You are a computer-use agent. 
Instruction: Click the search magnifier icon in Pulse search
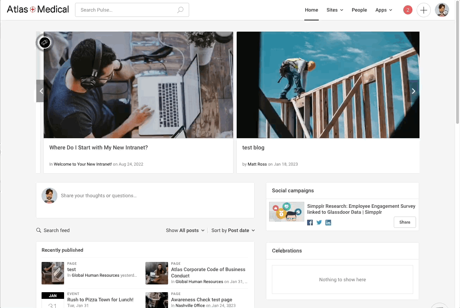tap(180, 10)
